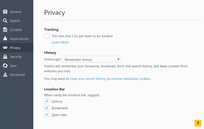Viewport: 204px width, 129px height.
Task: Click the Content document icon
Action: pos(5,30)
